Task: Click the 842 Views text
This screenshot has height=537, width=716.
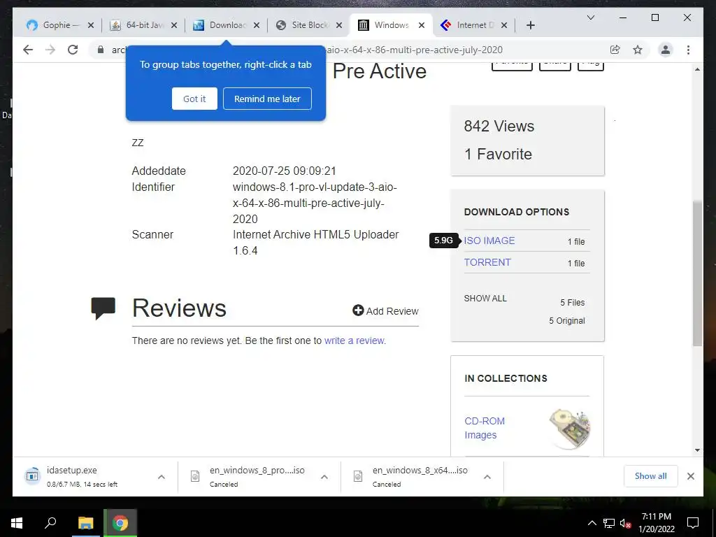Action: 499,126
